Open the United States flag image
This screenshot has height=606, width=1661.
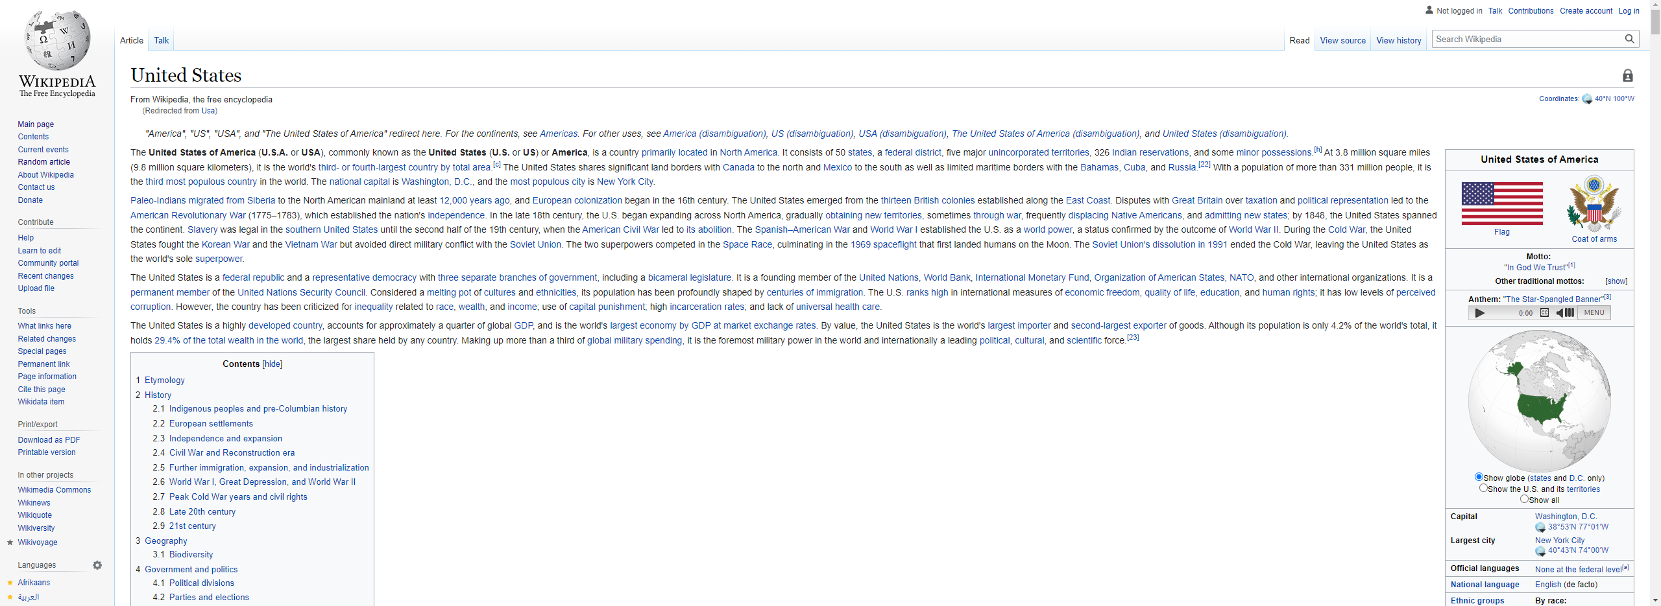point(1502,204)
